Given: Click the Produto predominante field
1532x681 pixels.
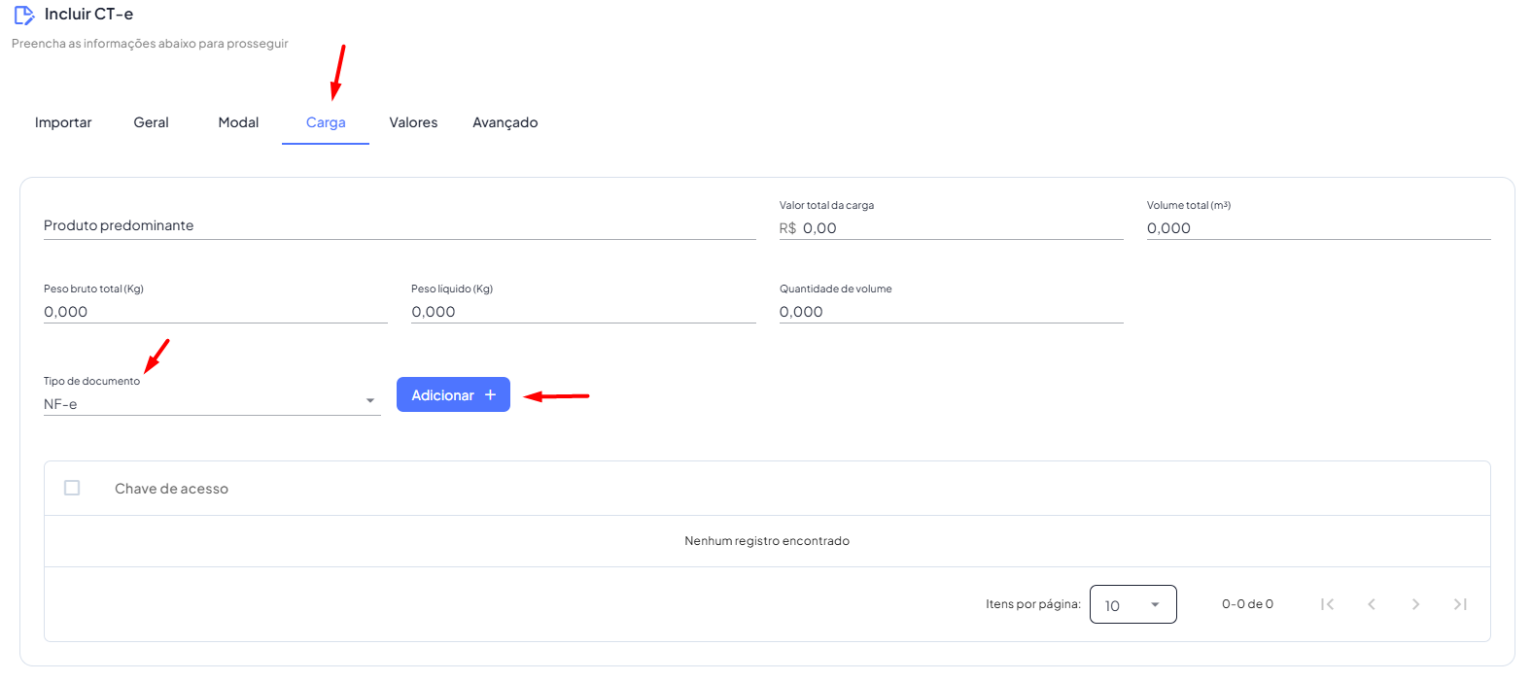Looking at the screenshot, I should point(399,226).
